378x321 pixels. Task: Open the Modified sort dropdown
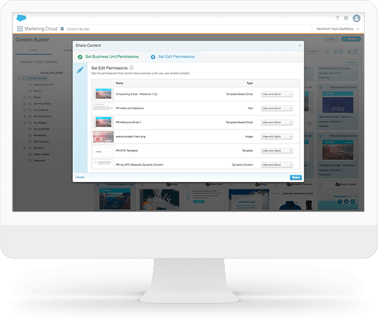(314, 51)
